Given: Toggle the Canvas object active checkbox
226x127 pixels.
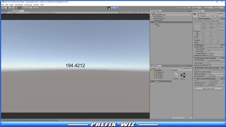Looking at the screenshot, I should (198, 13).
